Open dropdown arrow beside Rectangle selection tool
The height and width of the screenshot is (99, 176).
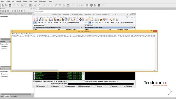point(28,5)
